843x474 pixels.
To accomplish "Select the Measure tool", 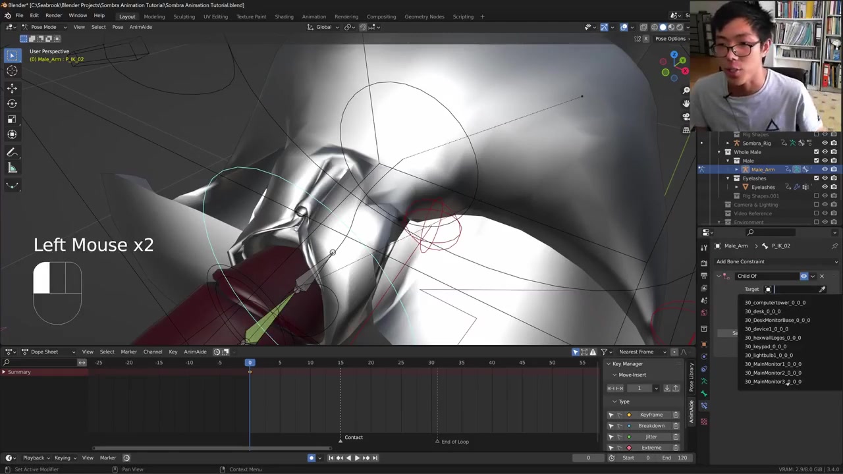I will (x=12, y=168).
